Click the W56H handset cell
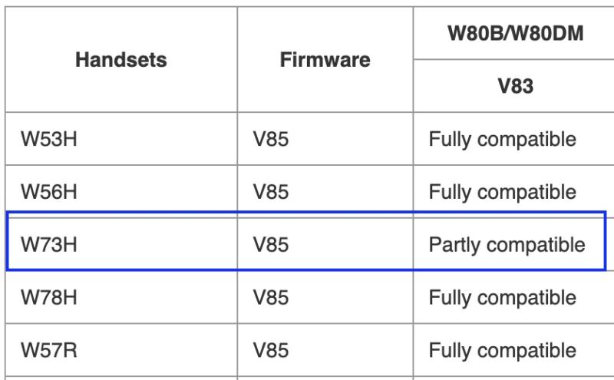Image resolution: width=614 pixels, height=380 pixels. click(121, 192)
